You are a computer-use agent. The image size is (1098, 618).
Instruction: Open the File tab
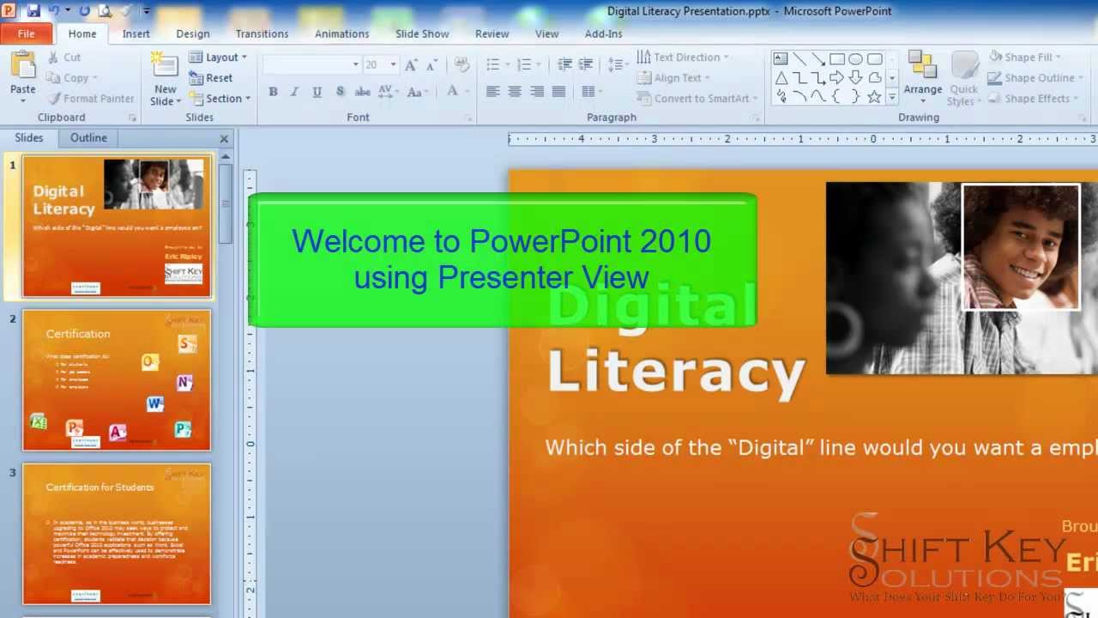tap(27, 33)
